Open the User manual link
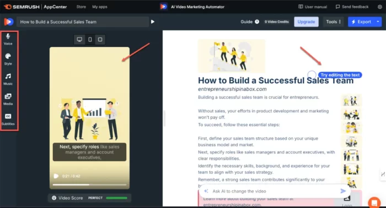The width and height of the screenshot is (386, 208). (x=313, y=7)
